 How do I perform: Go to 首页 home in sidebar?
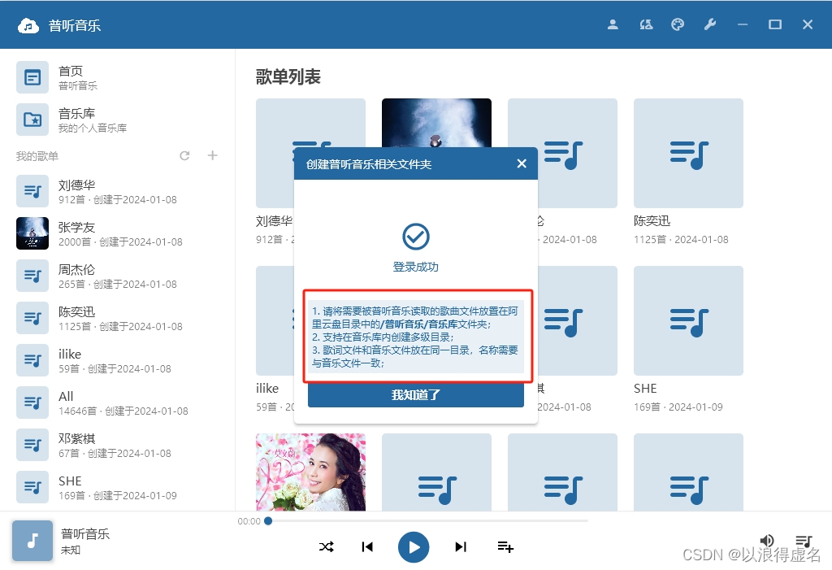point(117,77)
